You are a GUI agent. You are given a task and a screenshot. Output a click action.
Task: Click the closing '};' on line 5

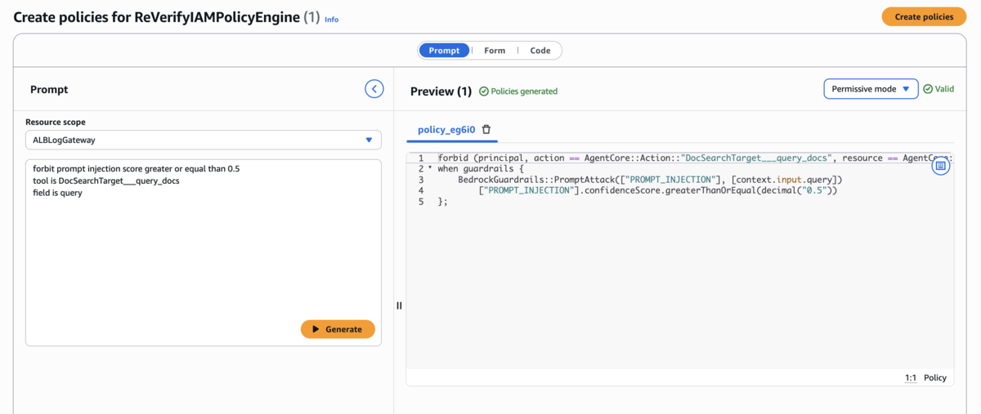[x=443, y=202]
